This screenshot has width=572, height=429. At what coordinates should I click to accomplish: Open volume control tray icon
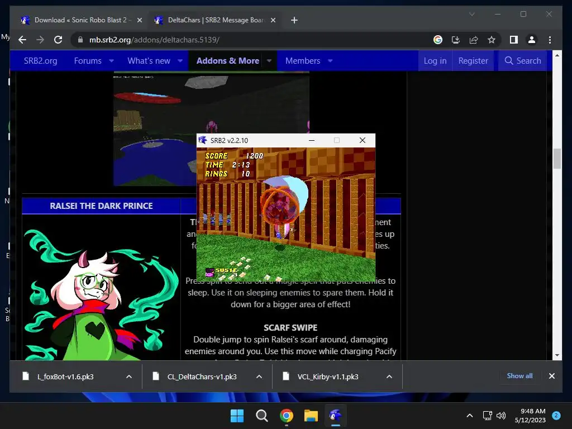(501, 416)
